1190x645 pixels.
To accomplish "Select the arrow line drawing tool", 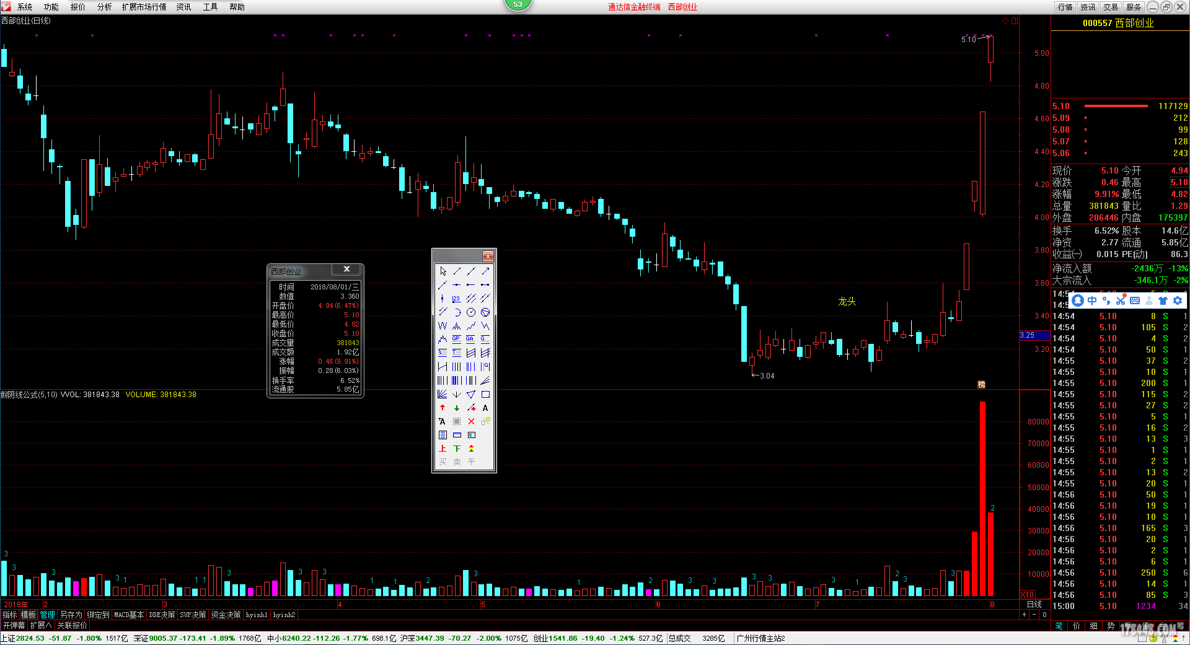I will tap(485, 271).
